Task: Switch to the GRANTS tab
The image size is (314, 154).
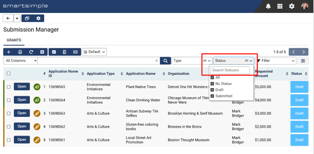Action: [14, 40]
